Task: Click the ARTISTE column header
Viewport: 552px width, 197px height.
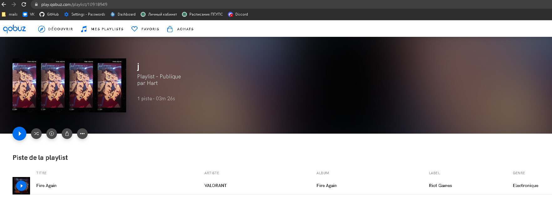Action: [212, 173]
